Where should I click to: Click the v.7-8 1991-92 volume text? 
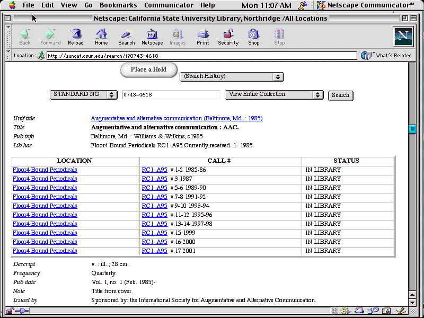click(x=188, y=197)
